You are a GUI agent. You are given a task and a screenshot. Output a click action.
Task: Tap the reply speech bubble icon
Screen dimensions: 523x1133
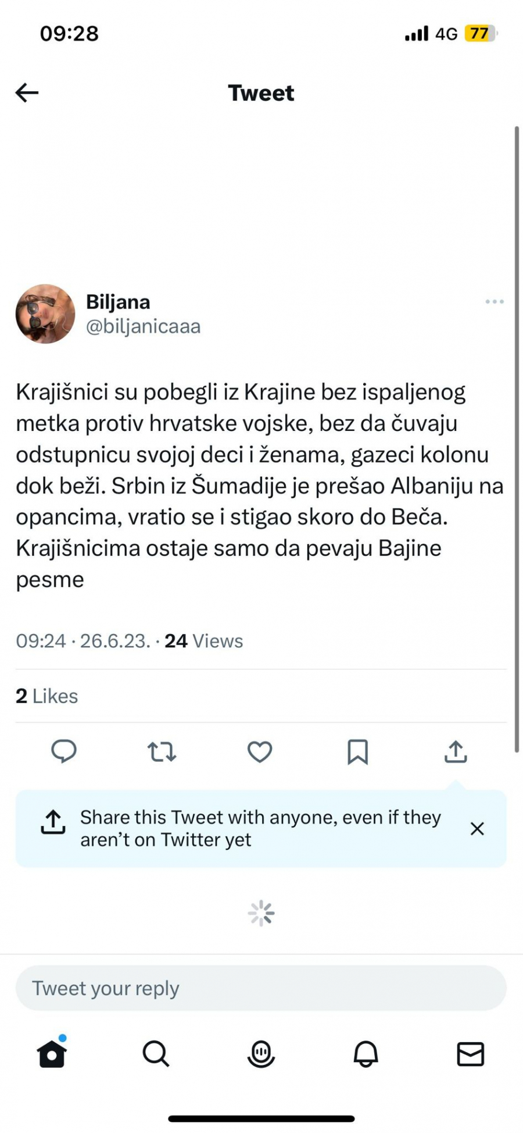point(64,751)
